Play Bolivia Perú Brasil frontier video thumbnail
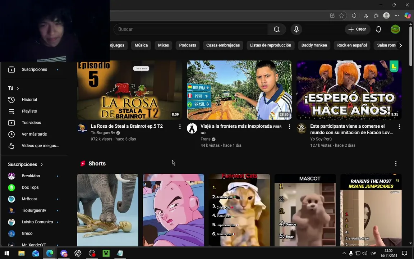Image resolution: width=414 pixels, height=259 pixels. [239, 90]
